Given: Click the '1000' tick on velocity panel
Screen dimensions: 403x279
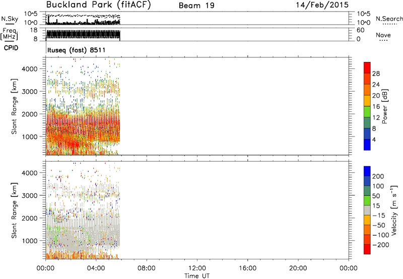Looking at the screenshot, I should (x=29, y=241).
